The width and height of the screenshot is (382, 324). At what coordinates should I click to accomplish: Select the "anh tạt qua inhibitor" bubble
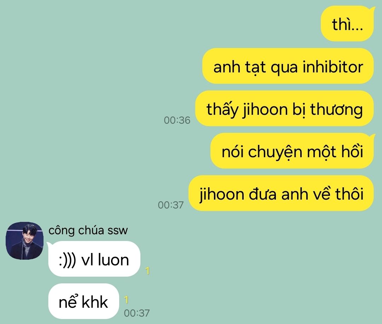point(288,66)
